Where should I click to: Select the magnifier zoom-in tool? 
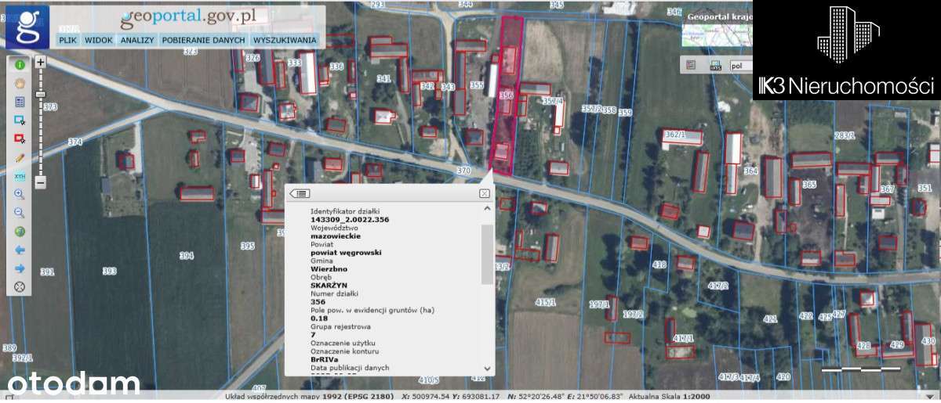click(20, 194)
